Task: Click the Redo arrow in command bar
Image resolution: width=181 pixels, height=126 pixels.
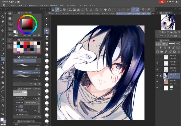Action: (x=91, y=10)
